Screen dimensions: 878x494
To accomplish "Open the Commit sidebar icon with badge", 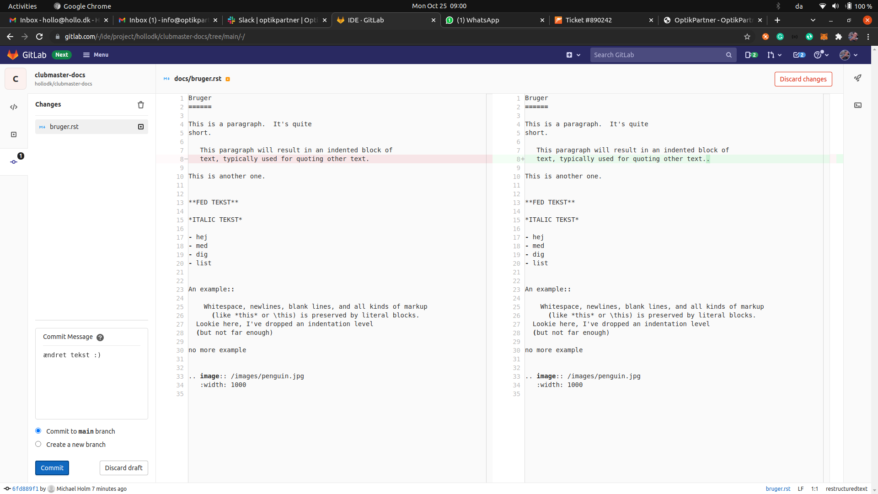I will pos(14,161).
